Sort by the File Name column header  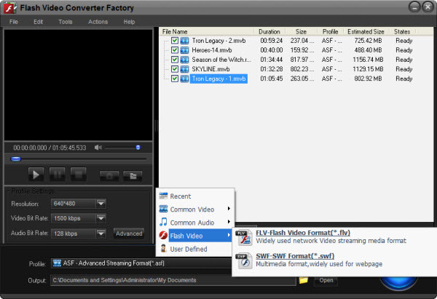207,32
